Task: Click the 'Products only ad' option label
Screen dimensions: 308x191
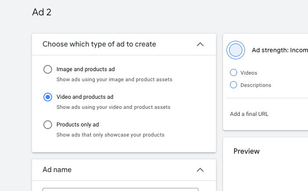Action: coord(78,125)
